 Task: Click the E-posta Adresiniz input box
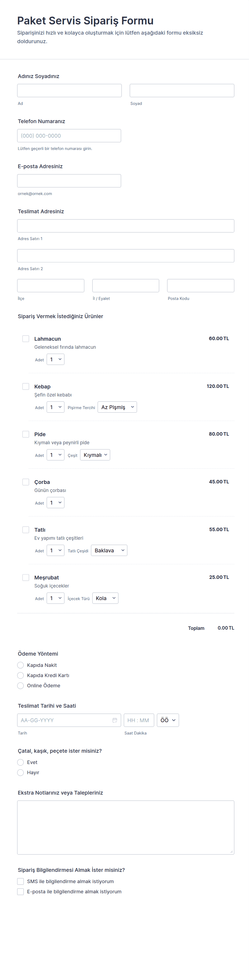(69, 181)
